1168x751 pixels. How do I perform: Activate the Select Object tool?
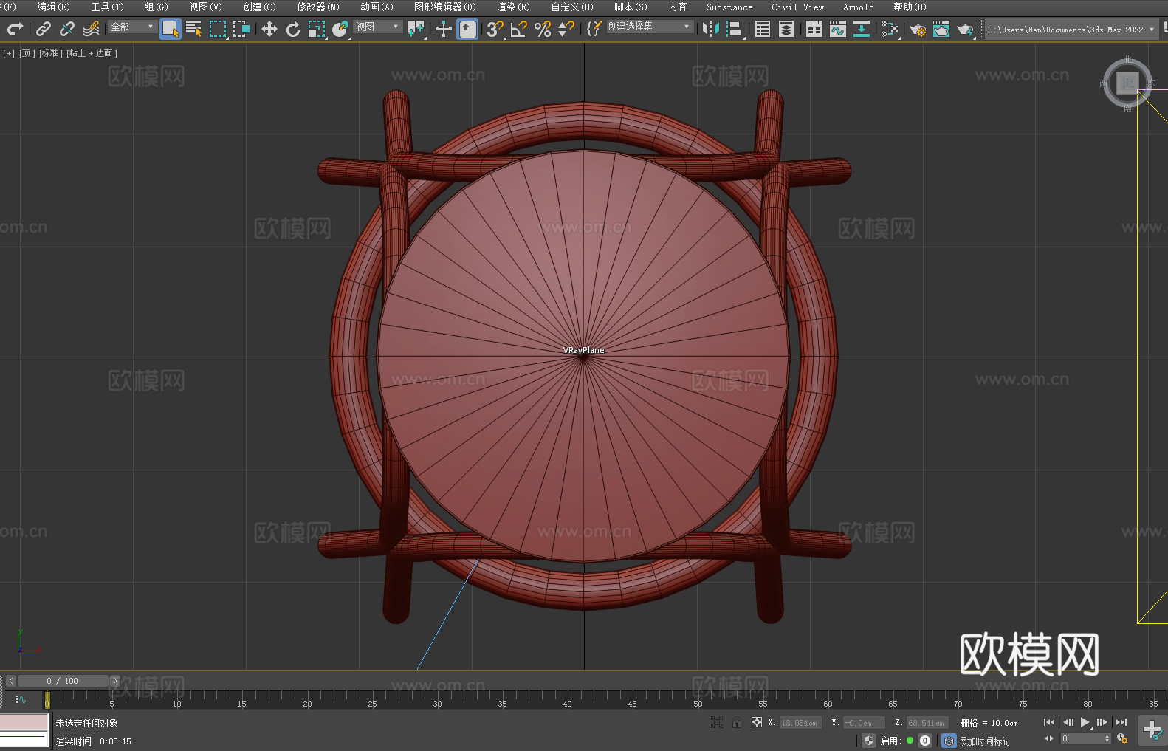point(171,29)
